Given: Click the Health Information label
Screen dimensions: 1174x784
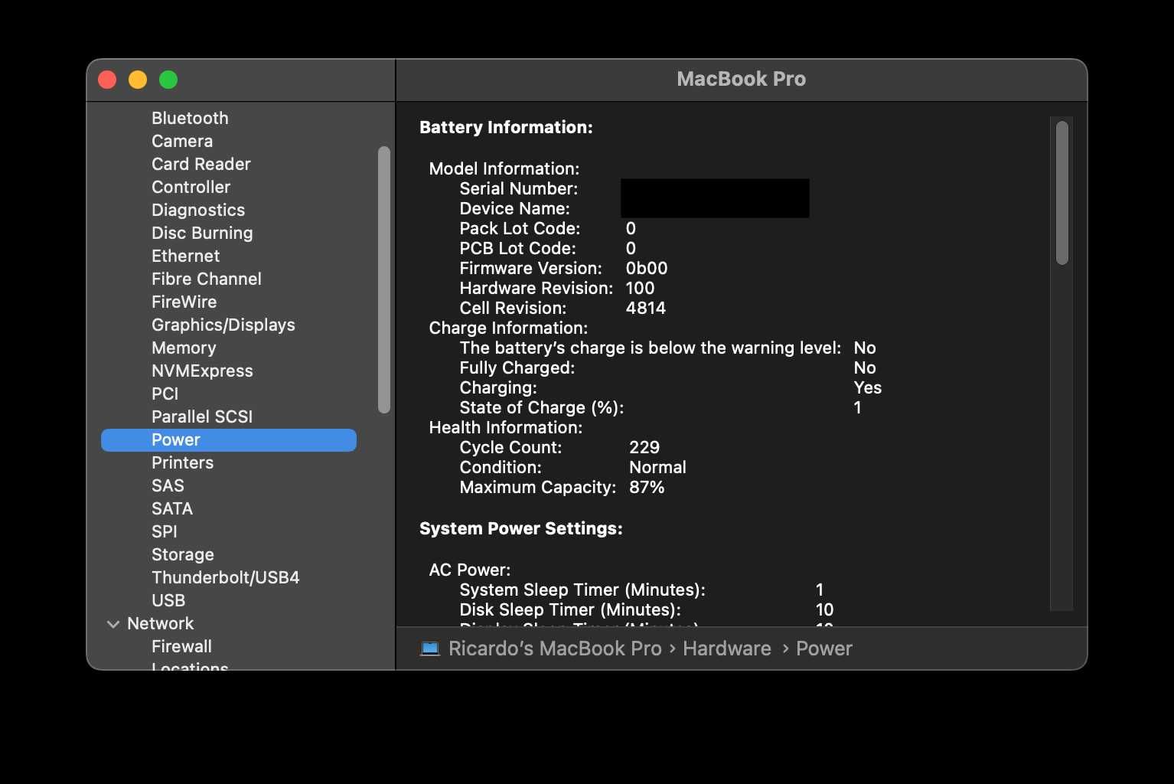Looking at the screenshot, I should point(506,427).
